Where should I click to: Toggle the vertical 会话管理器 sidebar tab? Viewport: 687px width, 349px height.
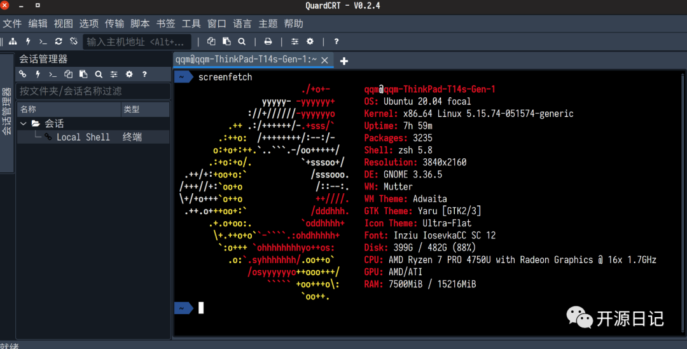click(x=6, y=112)
